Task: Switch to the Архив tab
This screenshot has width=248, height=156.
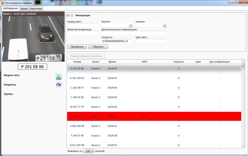Action: (x=24, y=9)
